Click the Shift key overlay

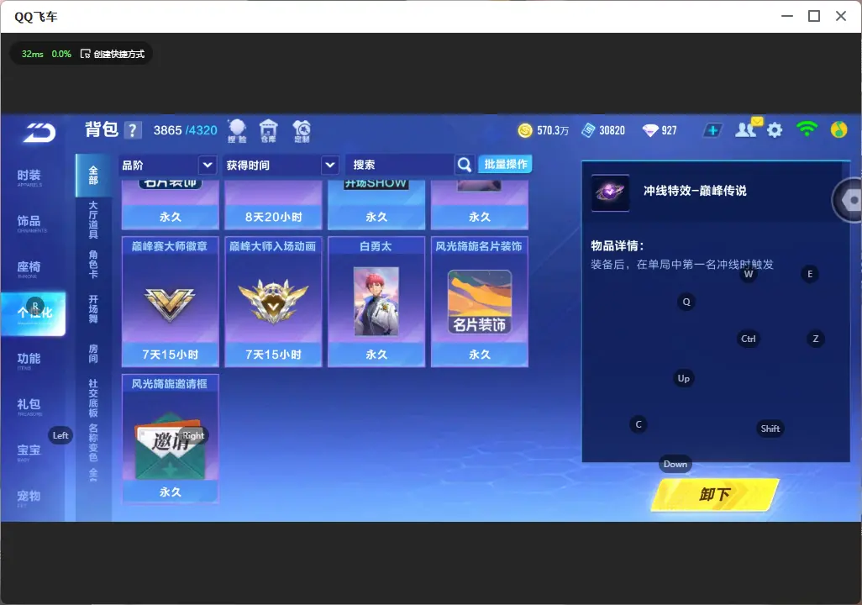tap(770, 429)
